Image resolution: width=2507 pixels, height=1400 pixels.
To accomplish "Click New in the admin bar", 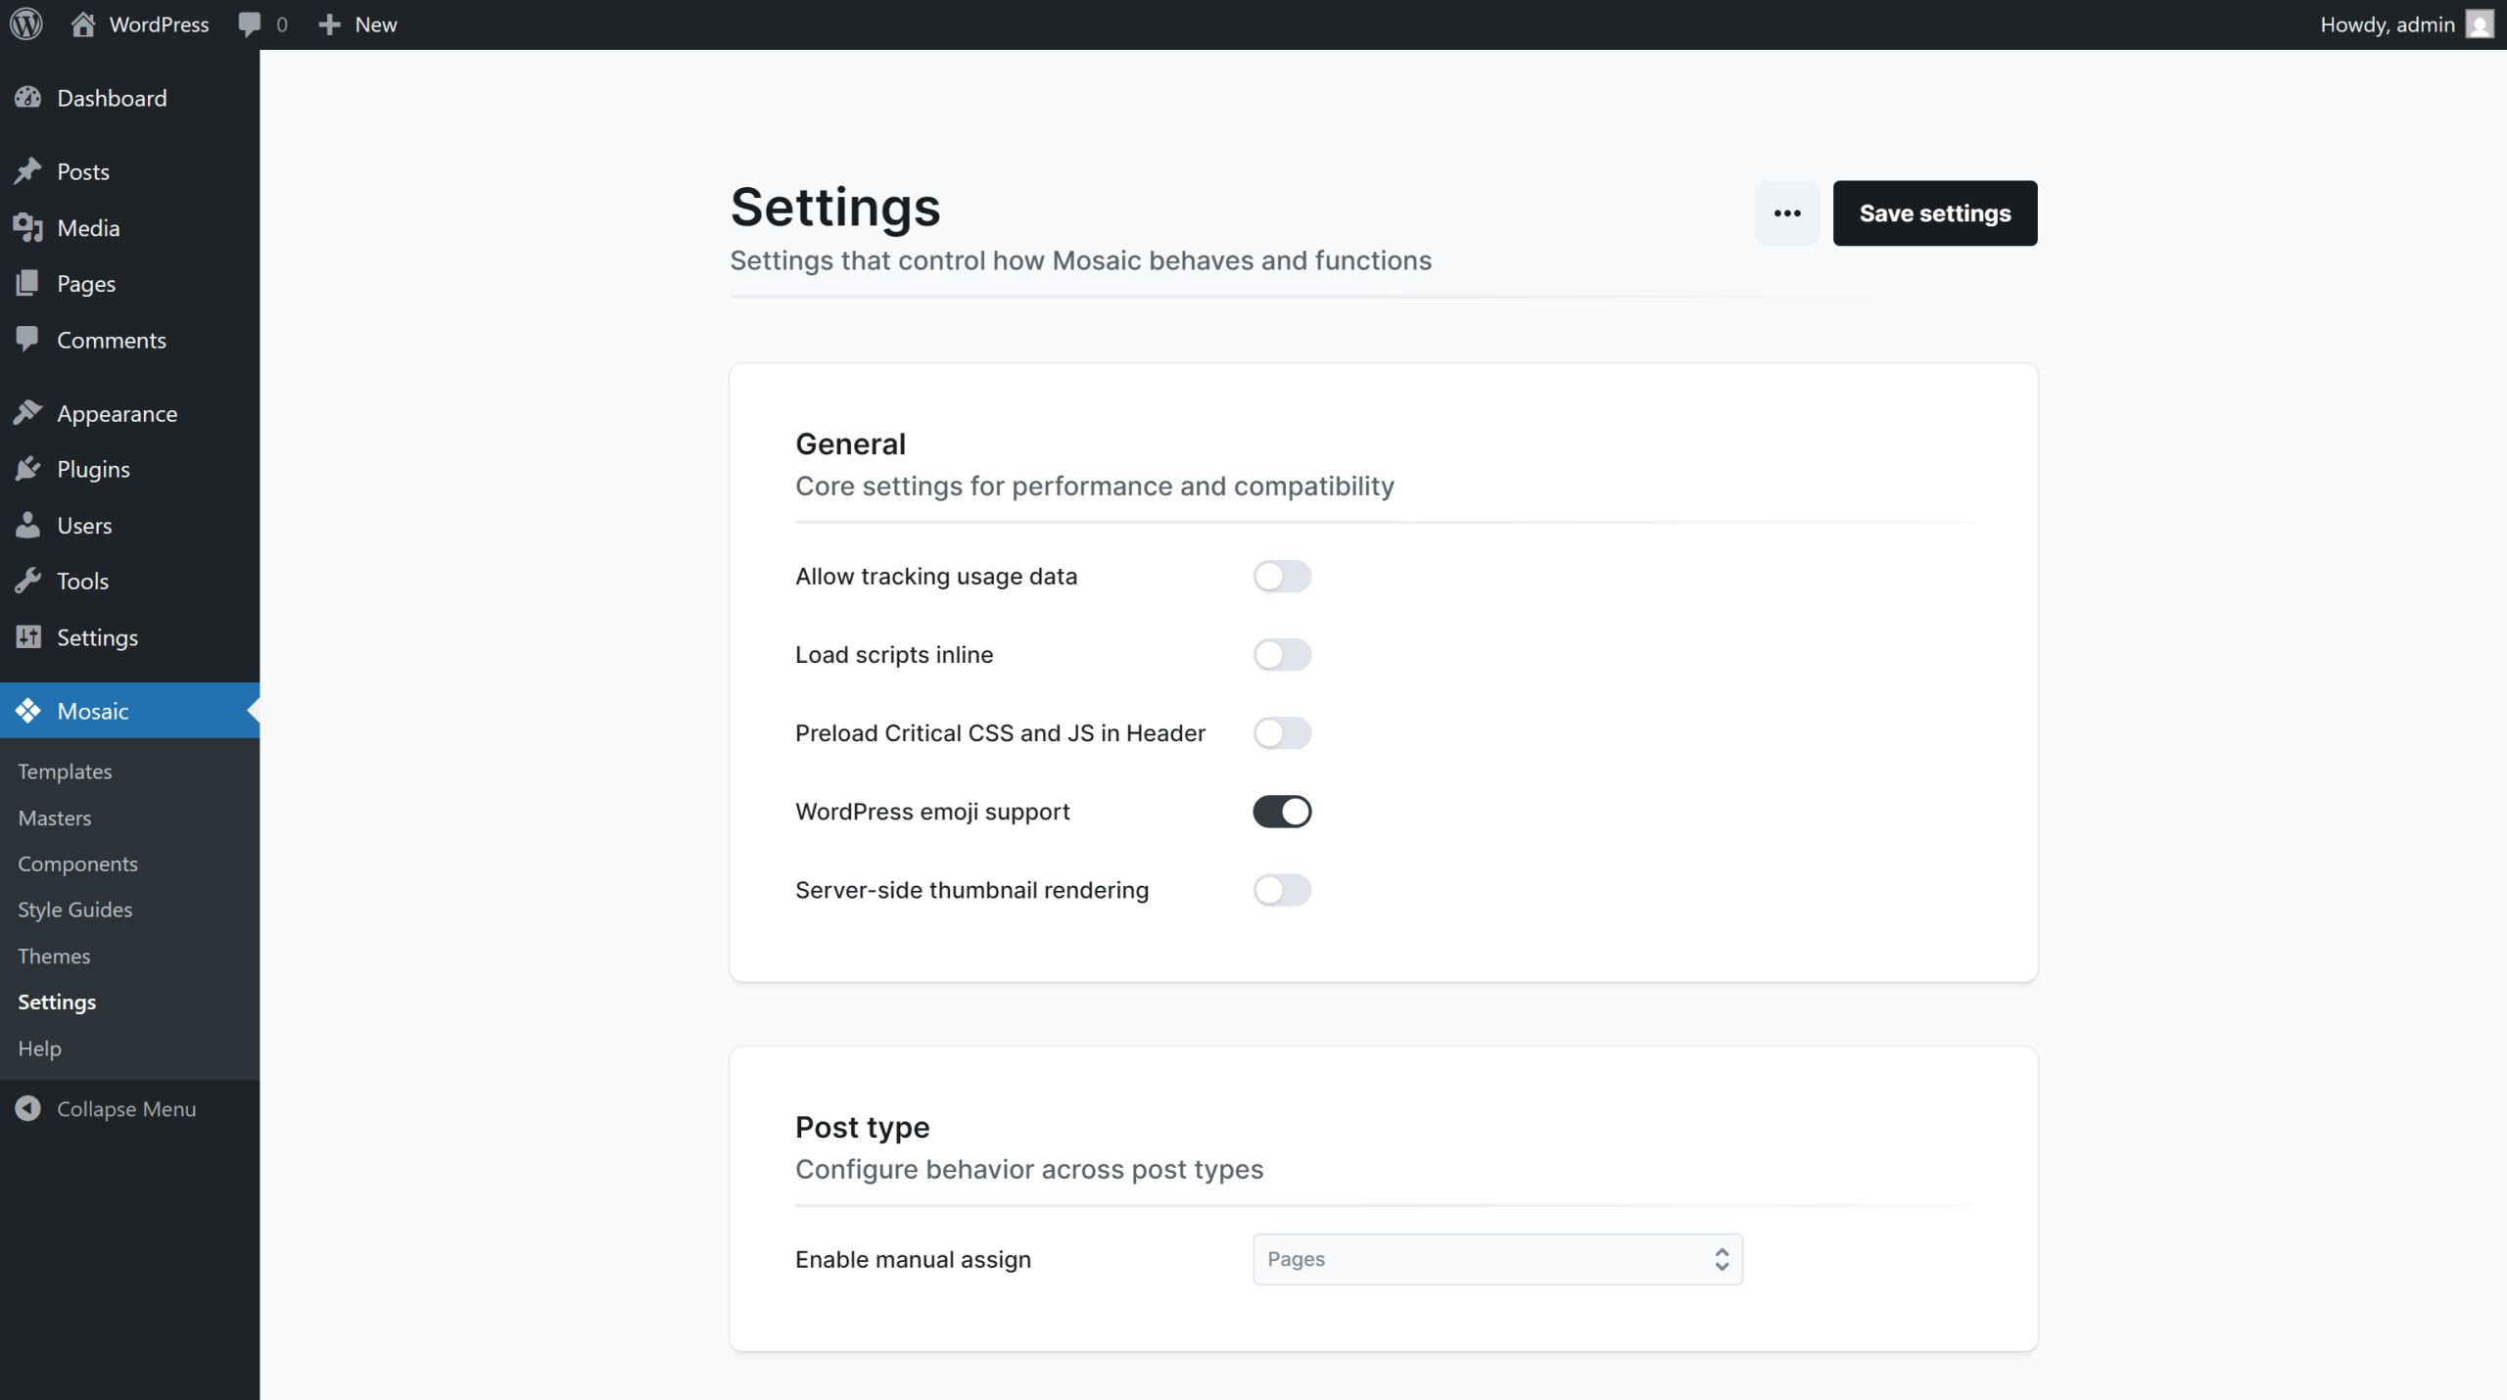I will click(x=358, y=24).
